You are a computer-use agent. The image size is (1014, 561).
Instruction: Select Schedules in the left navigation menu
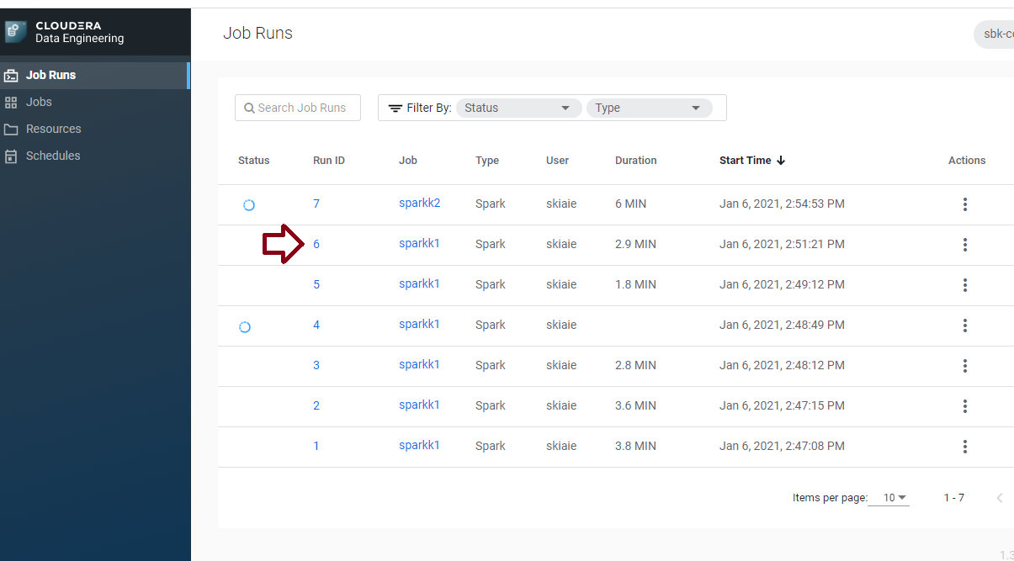[53, 156]
